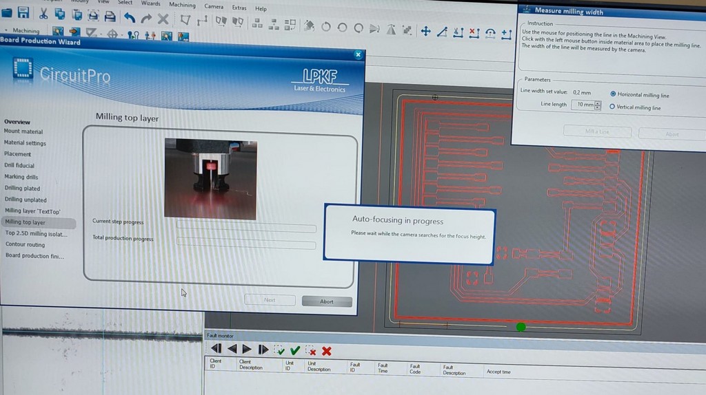Click the Undo arrow icon
Screen dimensions: 706x395
coord(130,17)
